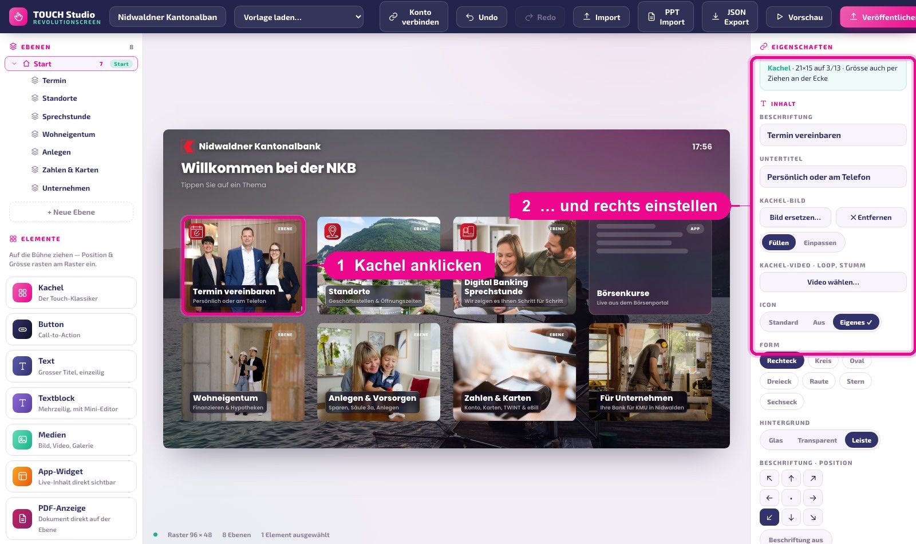916x544 pixels.
Task: Click the TOUCH Studio logo icon
Action: (18, 17)
